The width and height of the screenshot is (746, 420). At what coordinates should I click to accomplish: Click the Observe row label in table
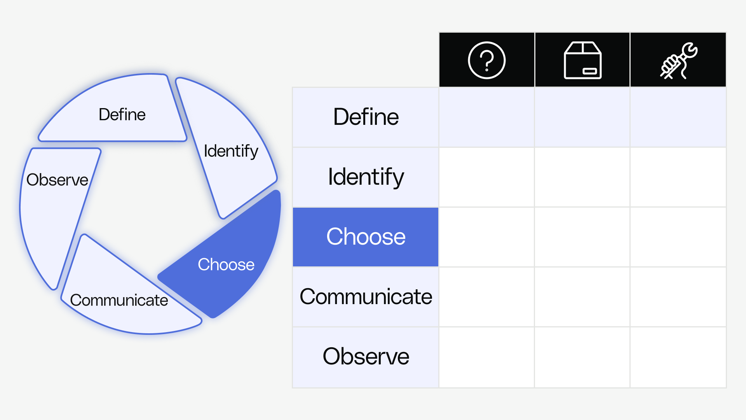366,357
